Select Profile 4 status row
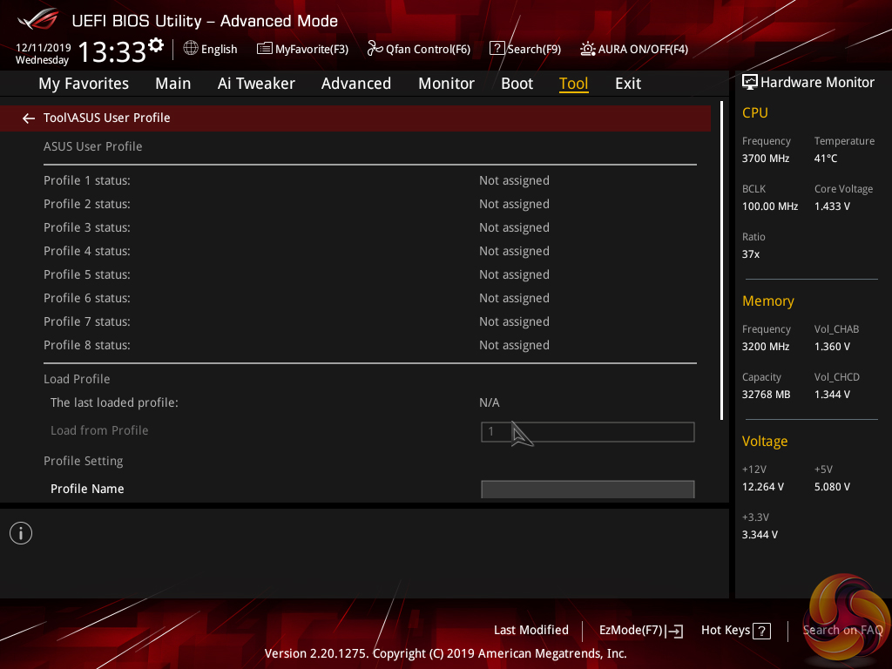The height and width of the screenshot is (669, 892). tap(369, 251)
